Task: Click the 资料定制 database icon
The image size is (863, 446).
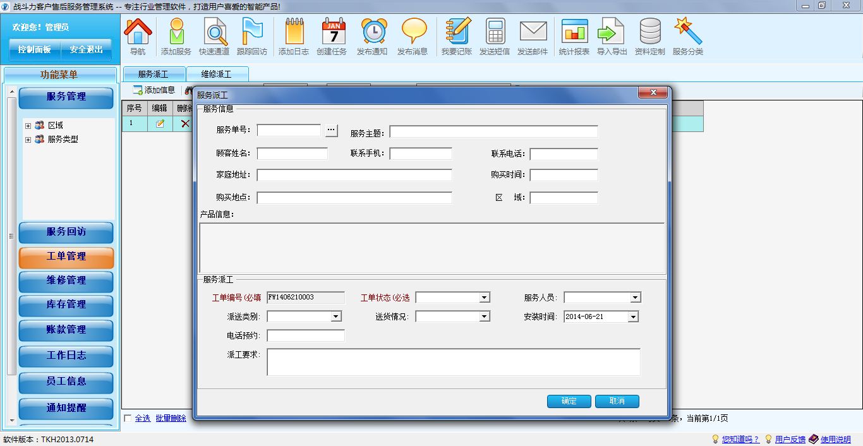Action: coord(650,32)
